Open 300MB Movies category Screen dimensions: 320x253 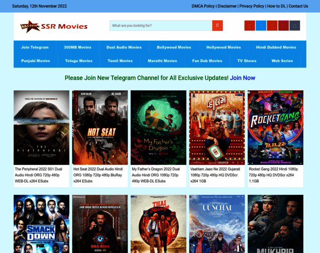pyautogui.click(x=77, y=47)
